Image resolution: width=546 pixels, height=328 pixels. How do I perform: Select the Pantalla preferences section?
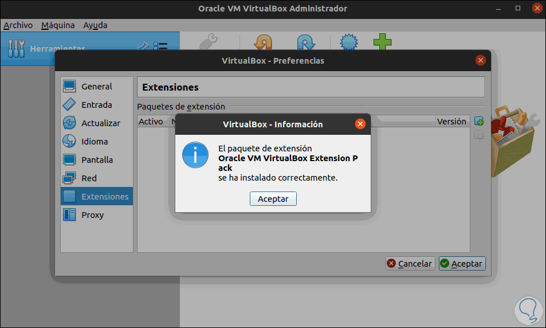pyautogui.click(x=97, y=159)
